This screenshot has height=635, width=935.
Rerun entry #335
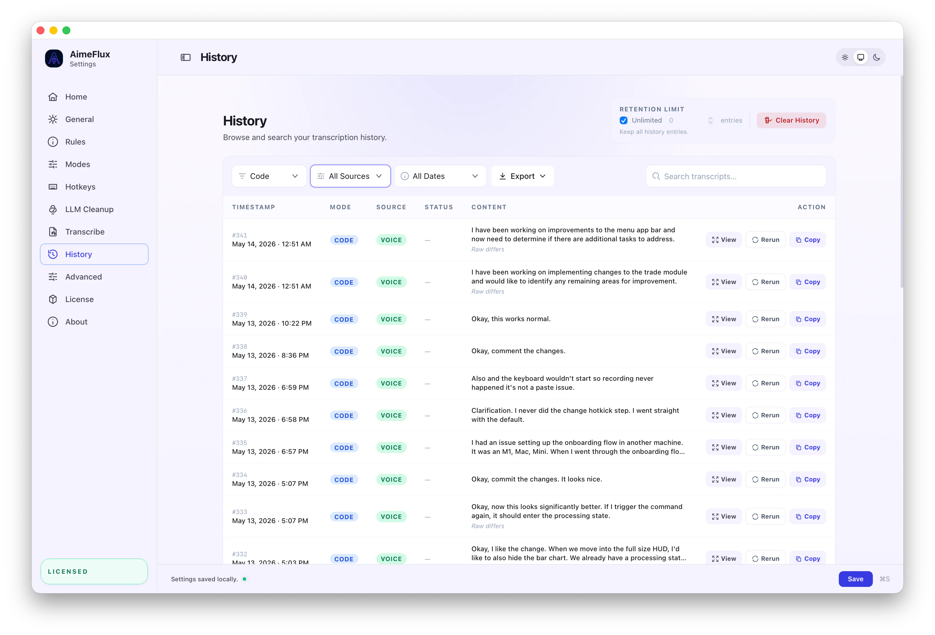pyautogui.click(x=766, y=448)
